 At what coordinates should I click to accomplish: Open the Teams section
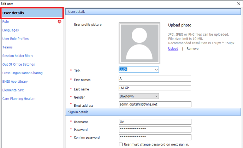[7, 47]
